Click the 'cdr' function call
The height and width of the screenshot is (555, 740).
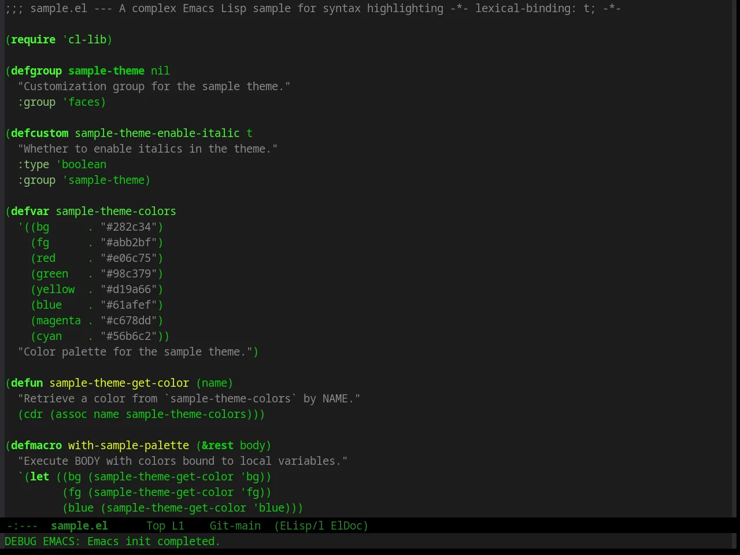[x=33, y=414]
